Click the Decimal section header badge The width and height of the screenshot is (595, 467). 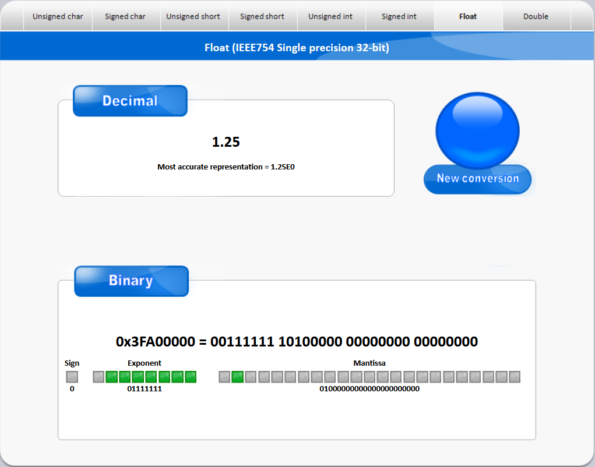tap(130, 101)
